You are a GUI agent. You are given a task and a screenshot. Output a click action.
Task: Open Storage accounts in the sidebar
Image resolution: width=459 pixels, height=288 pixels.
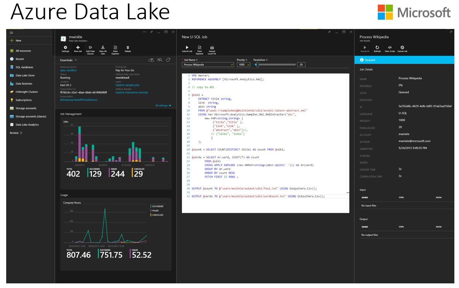tap(23, 108)
